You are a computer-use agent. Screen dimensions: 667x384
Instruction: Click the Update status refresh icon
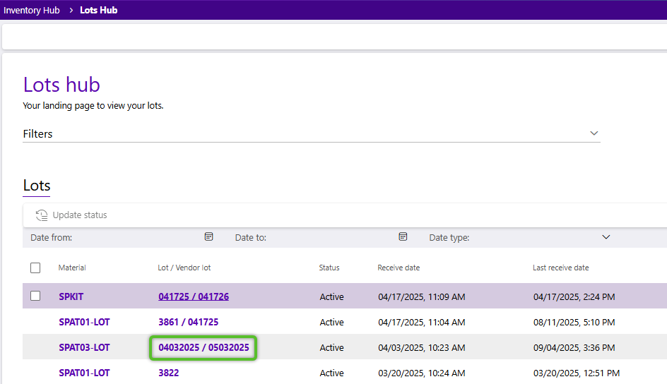(42, 215)
